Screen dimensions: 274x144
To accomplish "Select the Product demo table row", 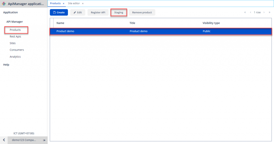I will tap(161, 31).
